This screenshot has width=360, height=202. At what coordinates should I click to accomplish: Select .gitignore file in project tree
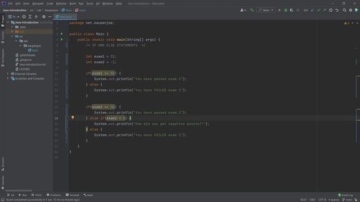pos(24,60)
